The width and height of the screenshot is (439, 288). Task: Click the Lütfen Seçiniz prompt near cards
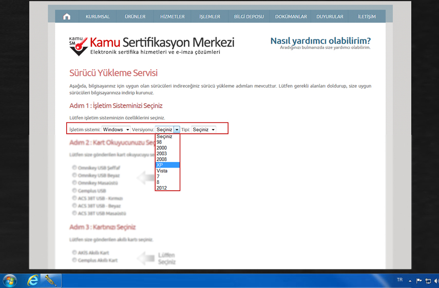[167, 258]
